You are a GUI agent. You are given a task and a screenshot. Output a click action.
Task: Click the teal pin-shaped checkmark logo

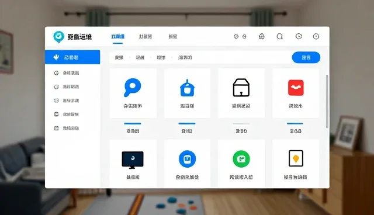click(x=58, y=37)
